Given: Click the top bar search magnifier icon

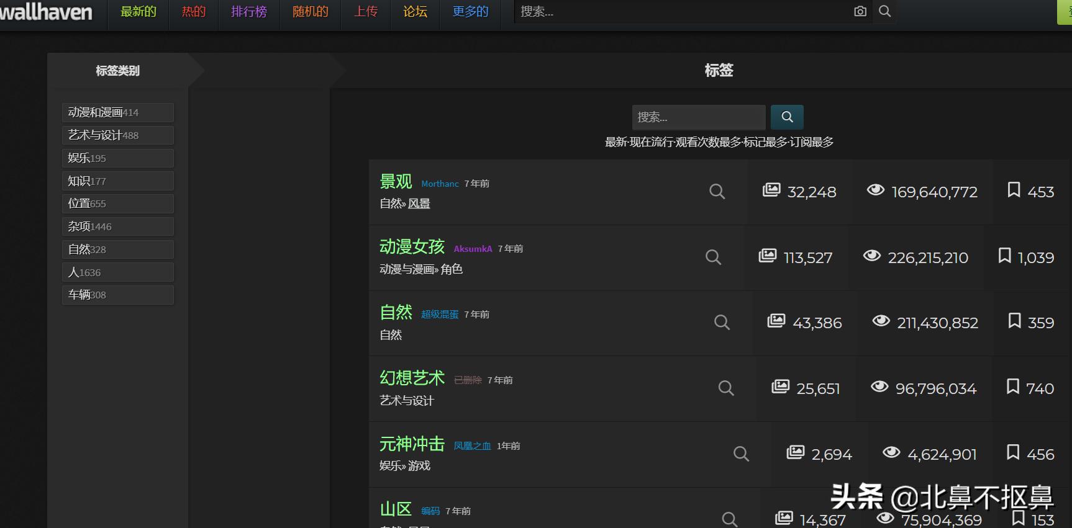Looking at the screenshot, I should coord(885,11).
